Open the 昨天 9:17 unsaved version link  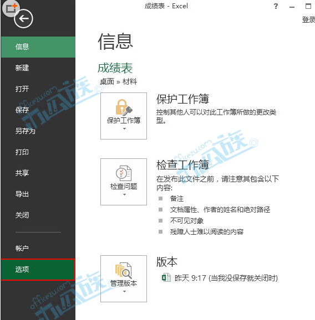(226, 278)
